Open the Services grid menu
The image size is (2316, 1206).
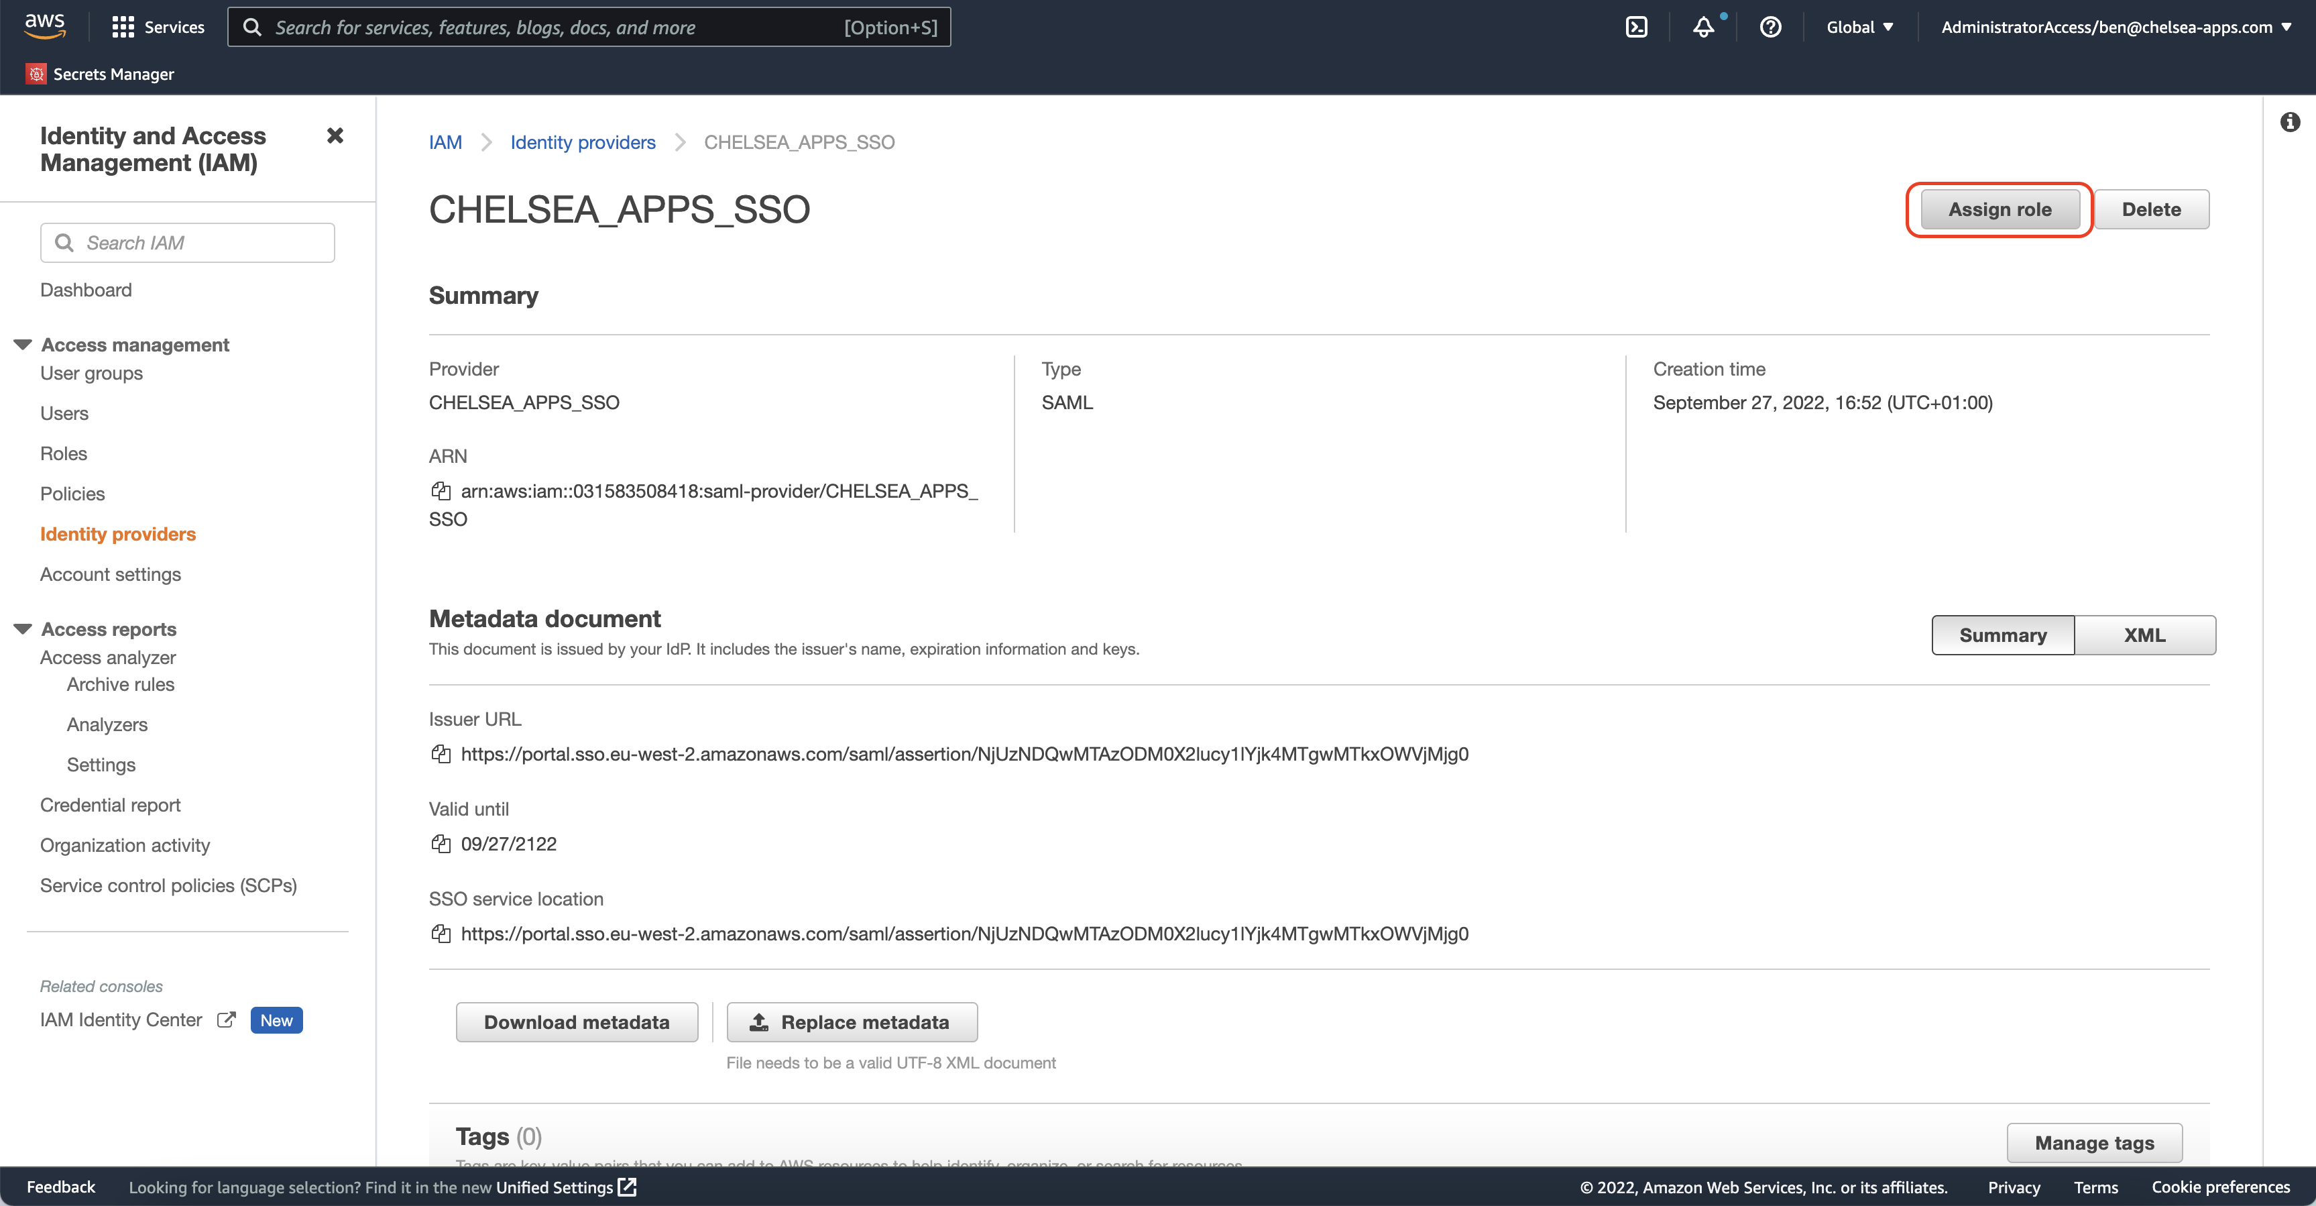pos(122,27)
